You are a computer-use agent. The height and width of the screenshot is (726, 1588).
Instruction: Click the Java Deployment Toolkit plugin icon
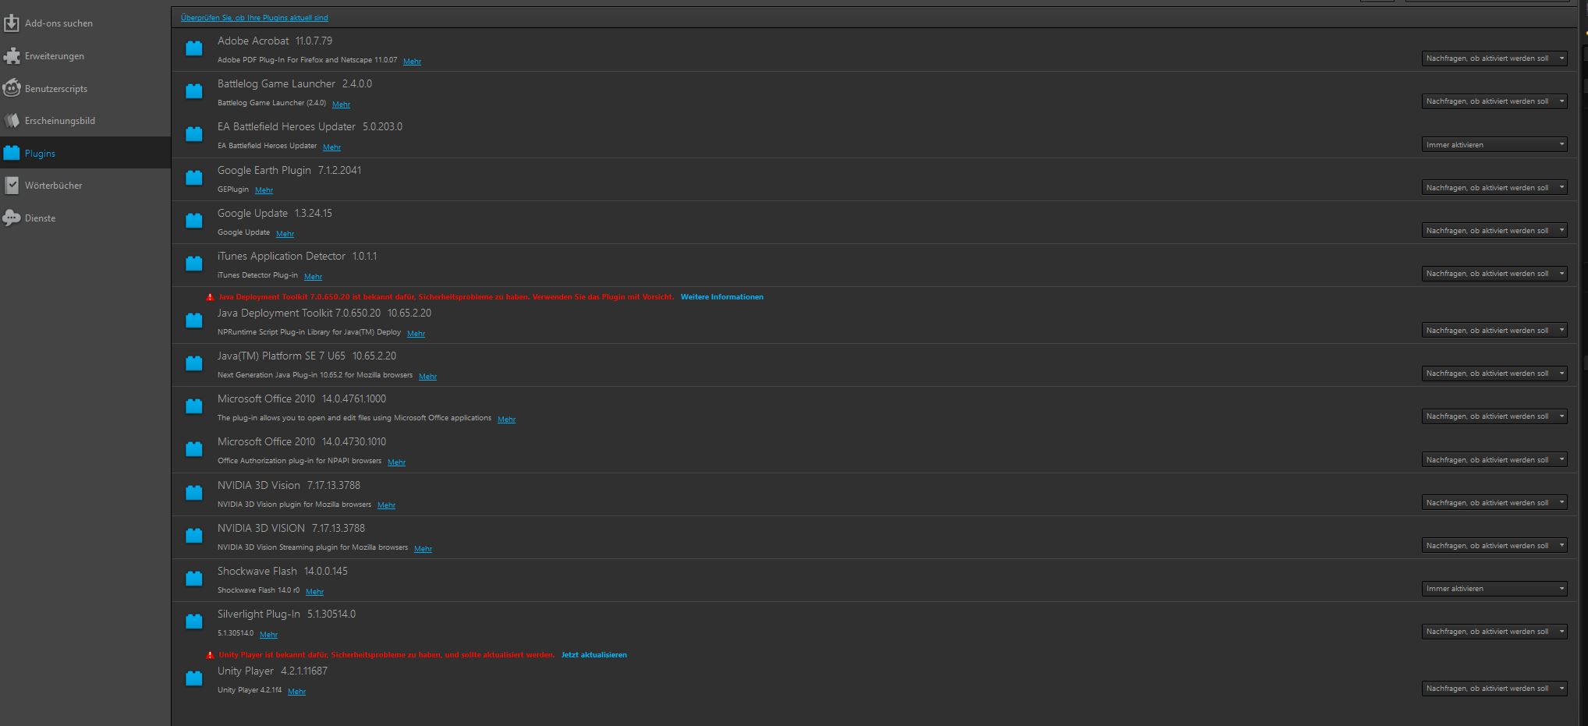click(194, 321)
